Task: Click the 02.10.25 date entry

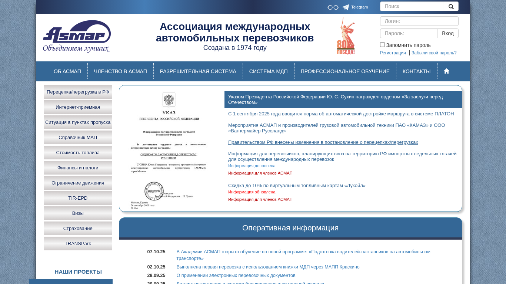Action: coord(156,267)
